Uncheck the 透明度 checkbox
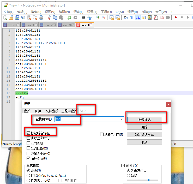Screen dimensions: 193x184 coord(123,165)
